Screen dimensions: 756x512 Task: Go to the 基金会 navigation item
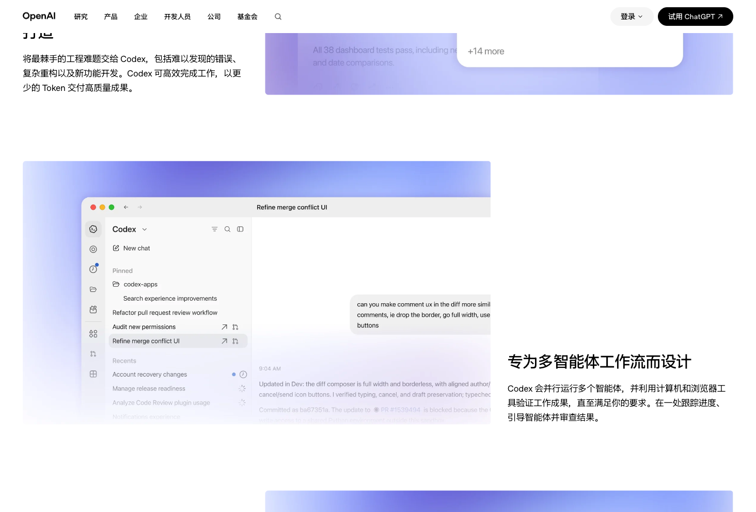(x=247, y=17)
